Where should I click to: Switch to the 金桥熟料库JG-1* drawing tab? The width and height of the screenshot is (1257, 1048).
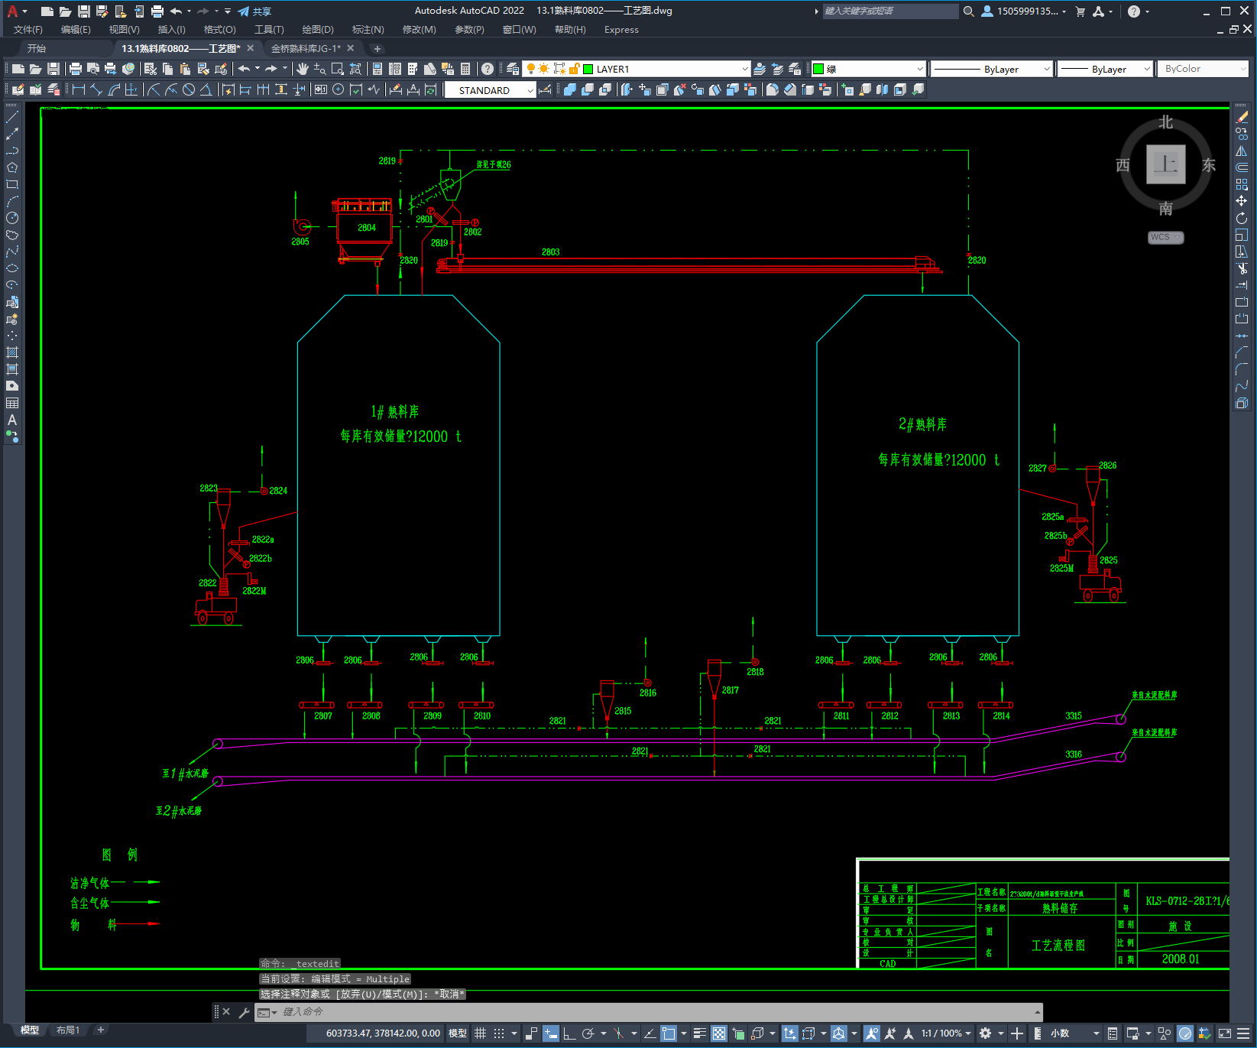click(306, 48)
